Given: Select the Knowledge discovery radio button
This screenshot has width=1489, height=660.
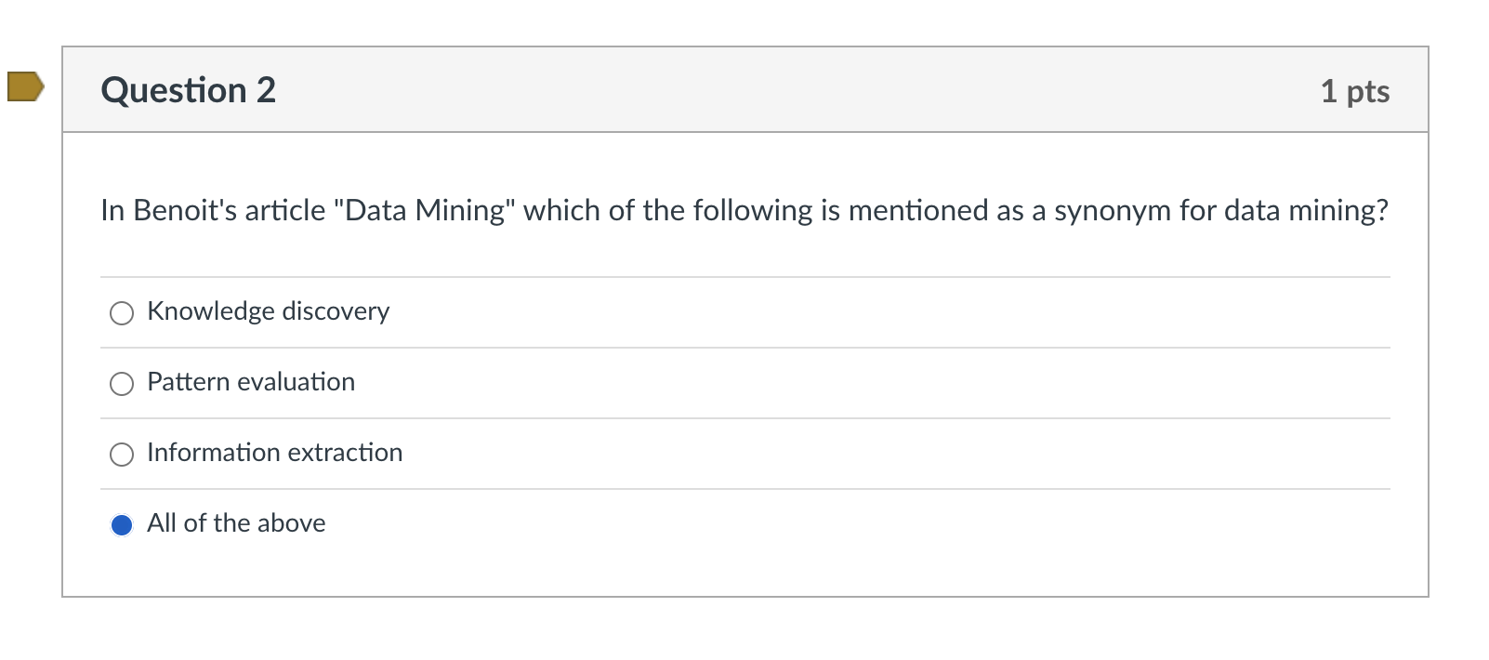Looking at the screenshot, I should pyautogui.click(x=122, y=313).
